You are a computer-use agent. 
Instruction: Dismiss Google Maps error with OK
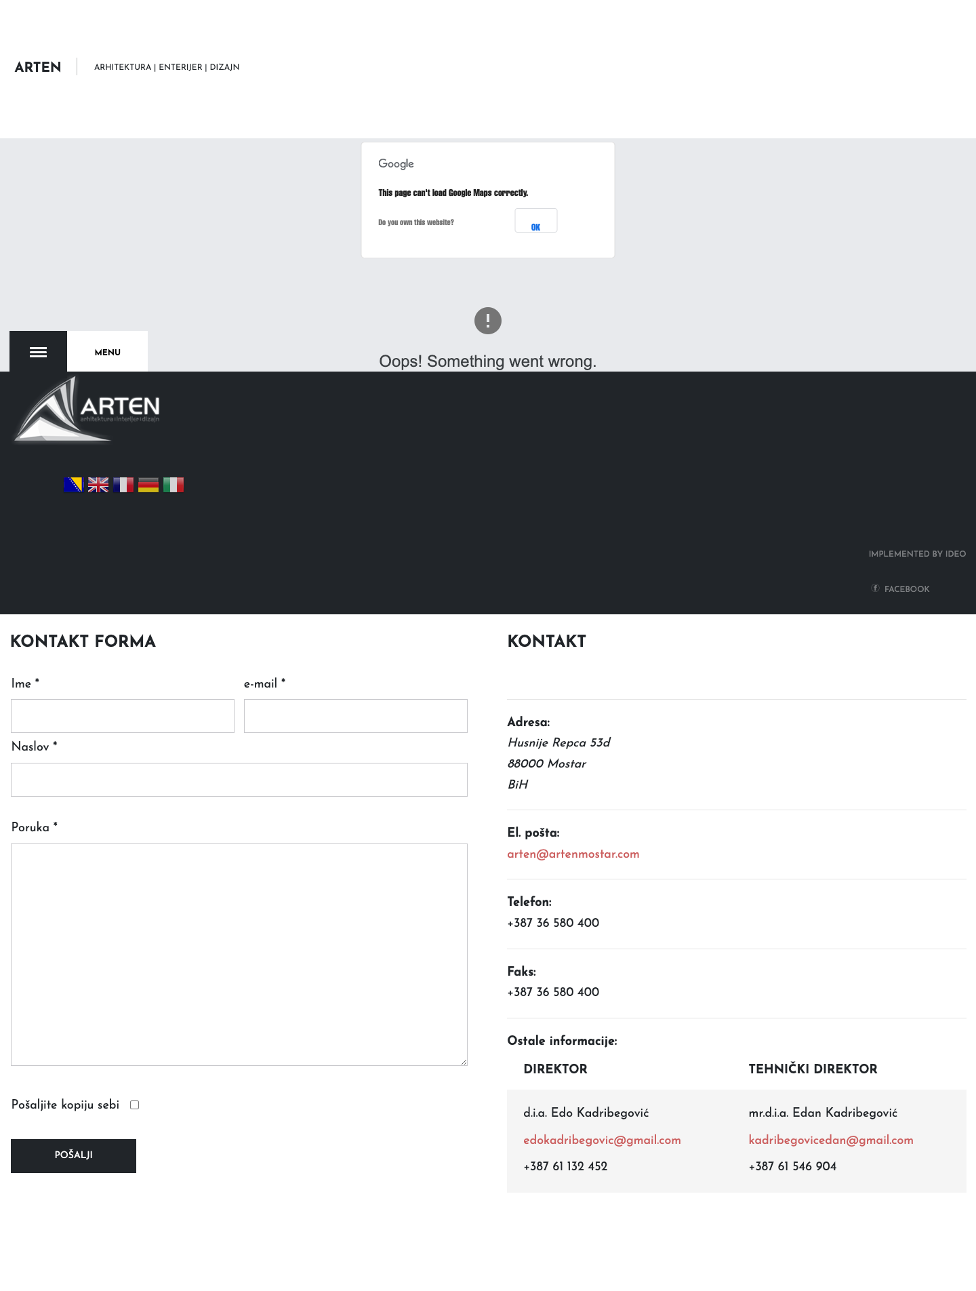click(x=536, y=221)
